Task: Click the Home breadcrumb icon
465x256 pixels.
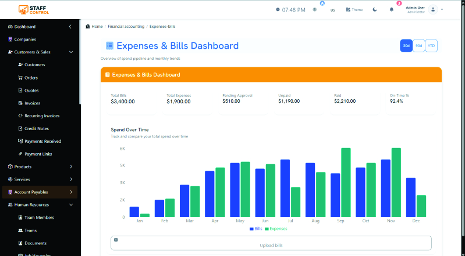Action: click(x=88, y=27)
